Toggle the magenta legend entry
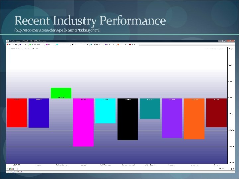 tap(50, 45)
